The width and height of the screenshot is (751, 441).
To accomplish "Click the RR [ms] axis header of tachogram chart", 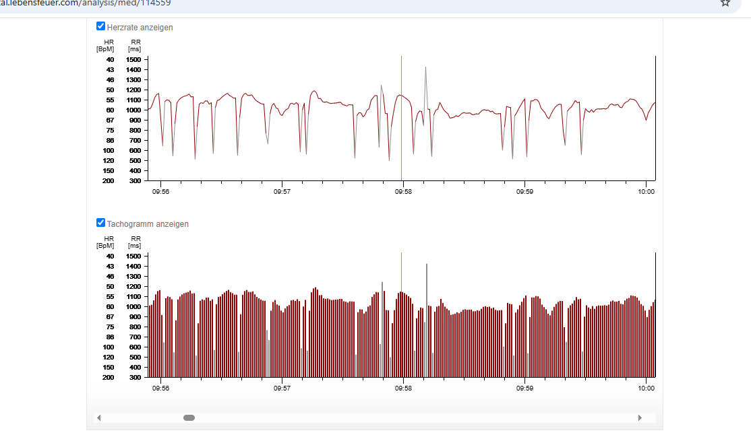I will point(136,242).
